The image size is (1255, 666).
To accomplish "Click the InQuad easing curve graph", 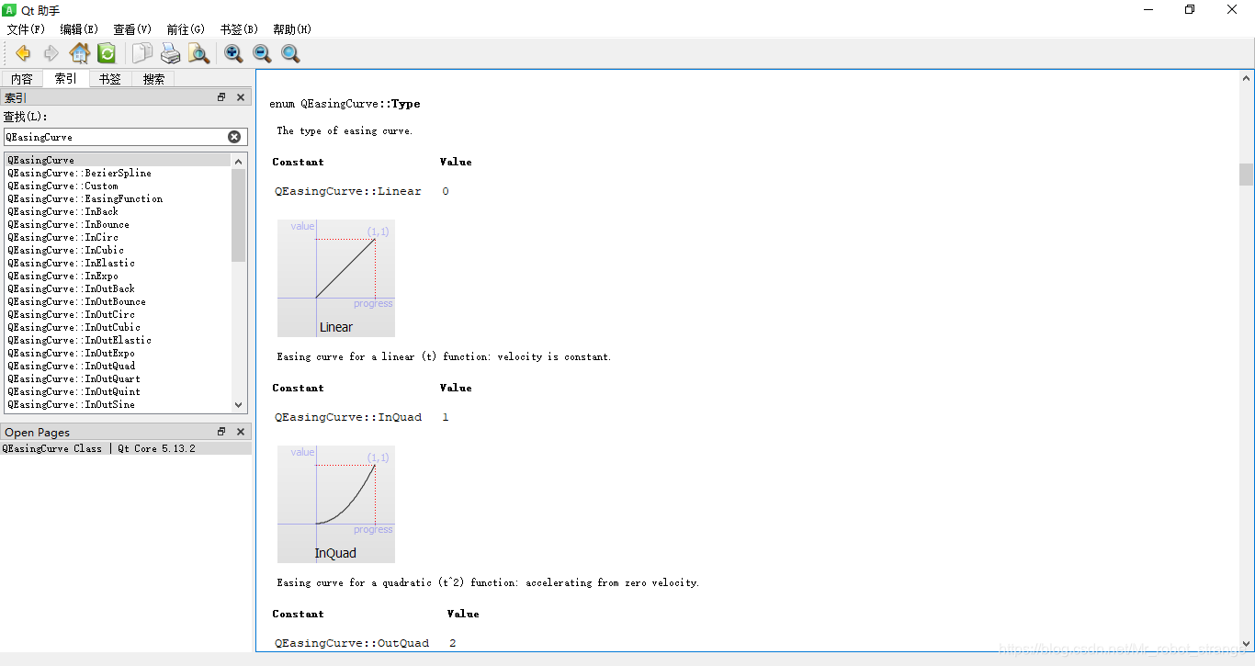I will click(x=336, y=504).
